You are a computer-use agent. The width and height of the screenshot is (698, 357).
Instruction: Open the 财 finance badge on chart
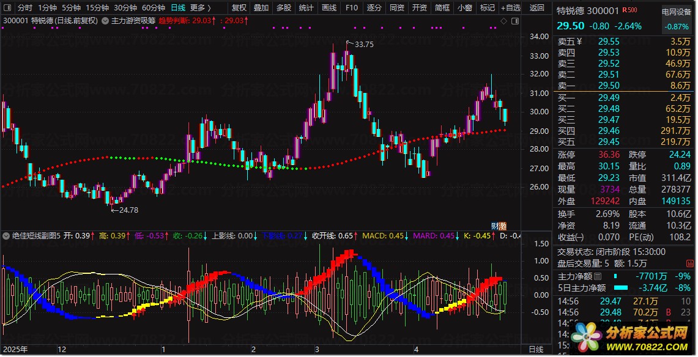pyautogui.click(x=494, y=226)
